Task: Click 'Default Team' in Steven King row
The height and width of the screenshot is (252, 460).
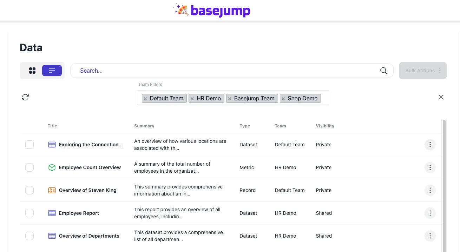Action: click(290, 190)
